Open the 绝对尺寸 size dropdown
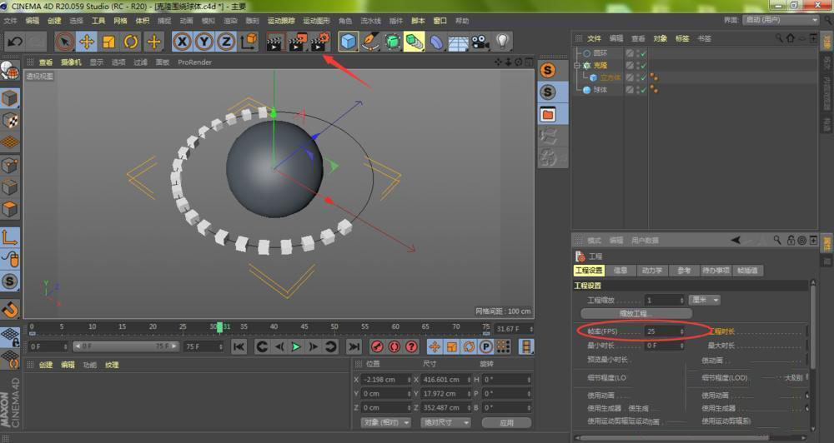This screenshot has width=834, height=443. tap(445, 423)
